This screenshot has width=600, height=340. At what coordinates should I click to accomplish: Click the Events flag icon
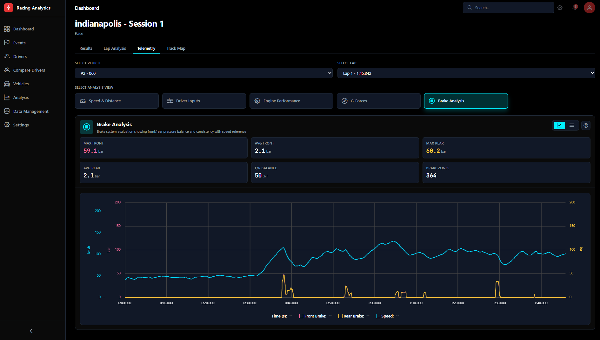click(7, 42)
